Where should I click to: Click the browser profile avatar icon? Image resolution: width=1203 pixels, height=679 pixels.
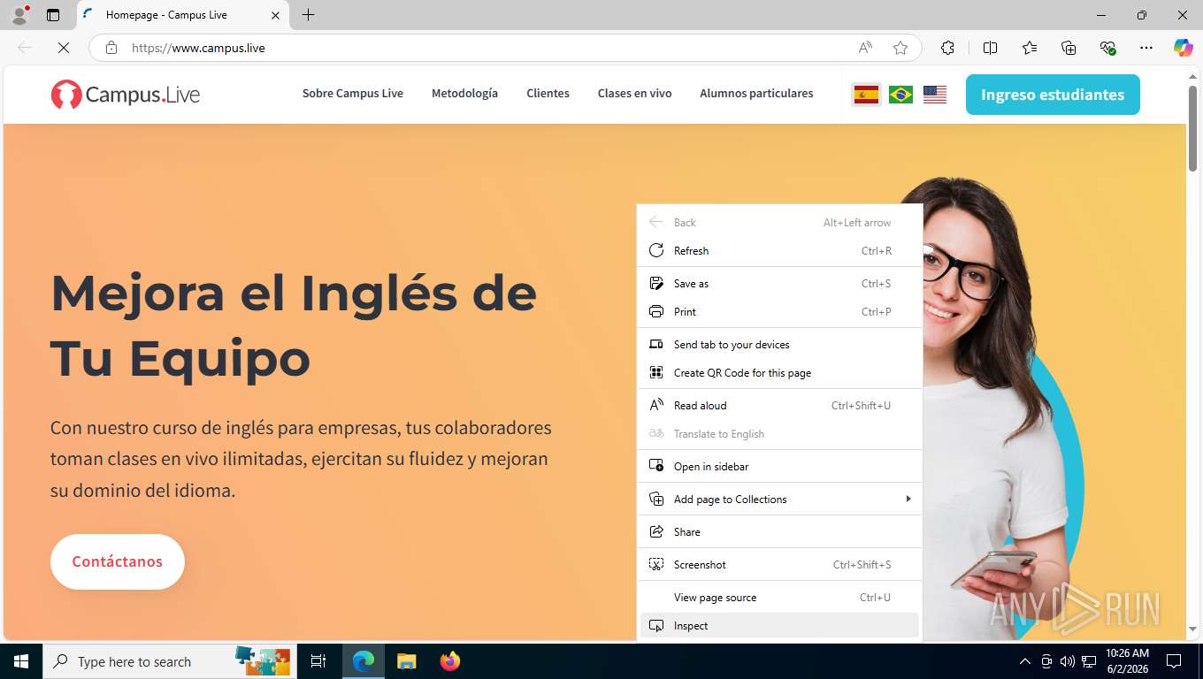click(19, 15)
